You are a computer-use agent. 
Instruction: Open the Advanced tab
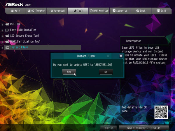(x=57, y=11)
